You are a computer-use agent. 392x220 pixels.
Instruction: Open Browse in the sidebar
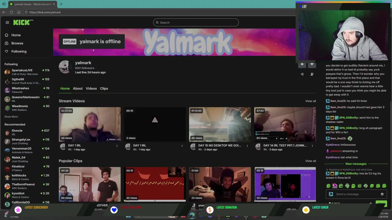coord(14,43)
